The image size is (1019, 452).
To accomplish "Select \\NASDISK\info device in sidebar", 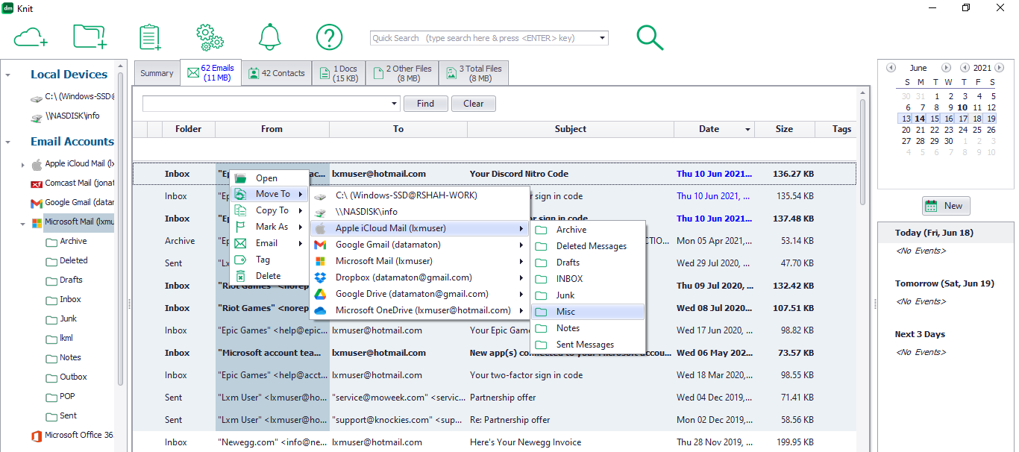I will [64, 116].
